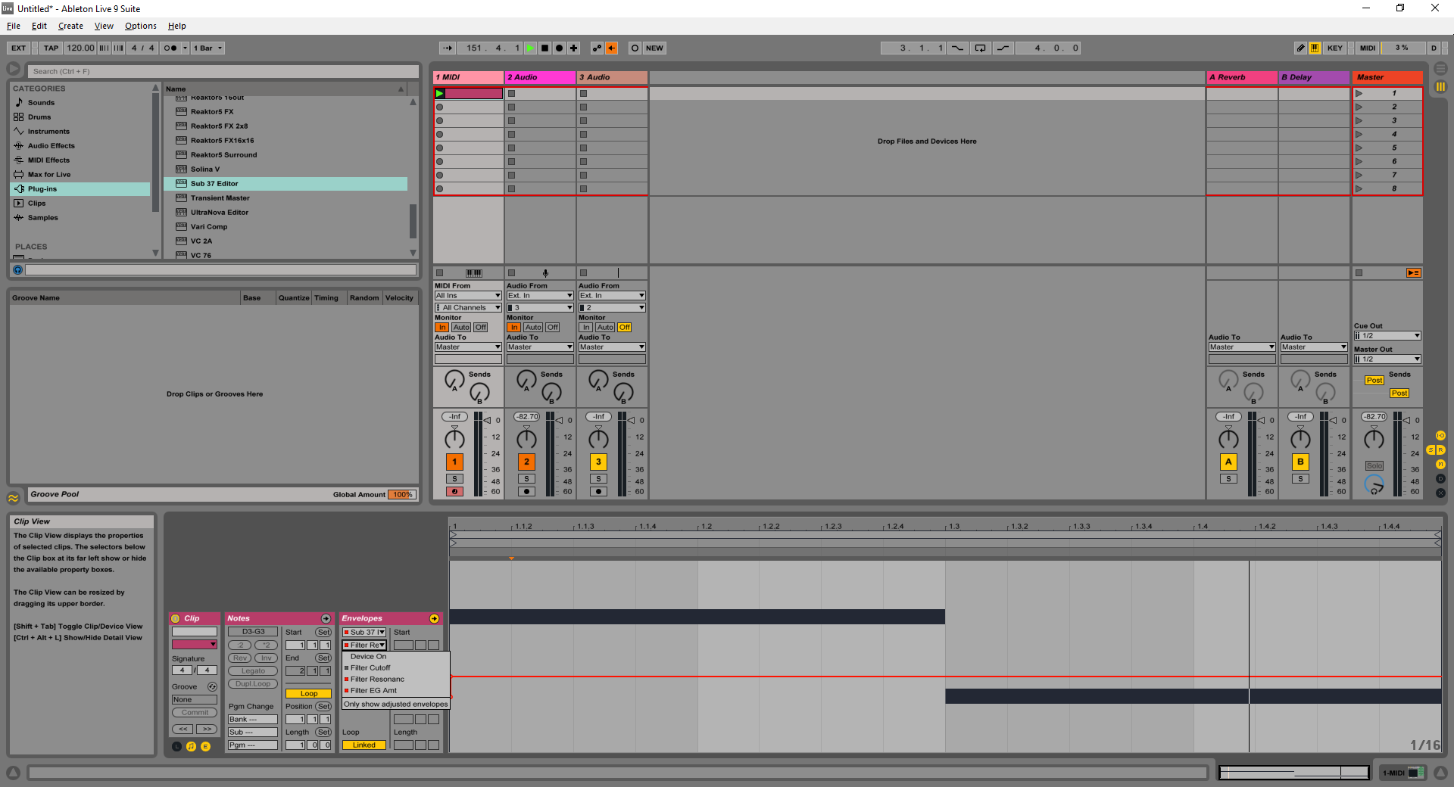
Task: Toggle the metronome button
Action: [170, 48]
